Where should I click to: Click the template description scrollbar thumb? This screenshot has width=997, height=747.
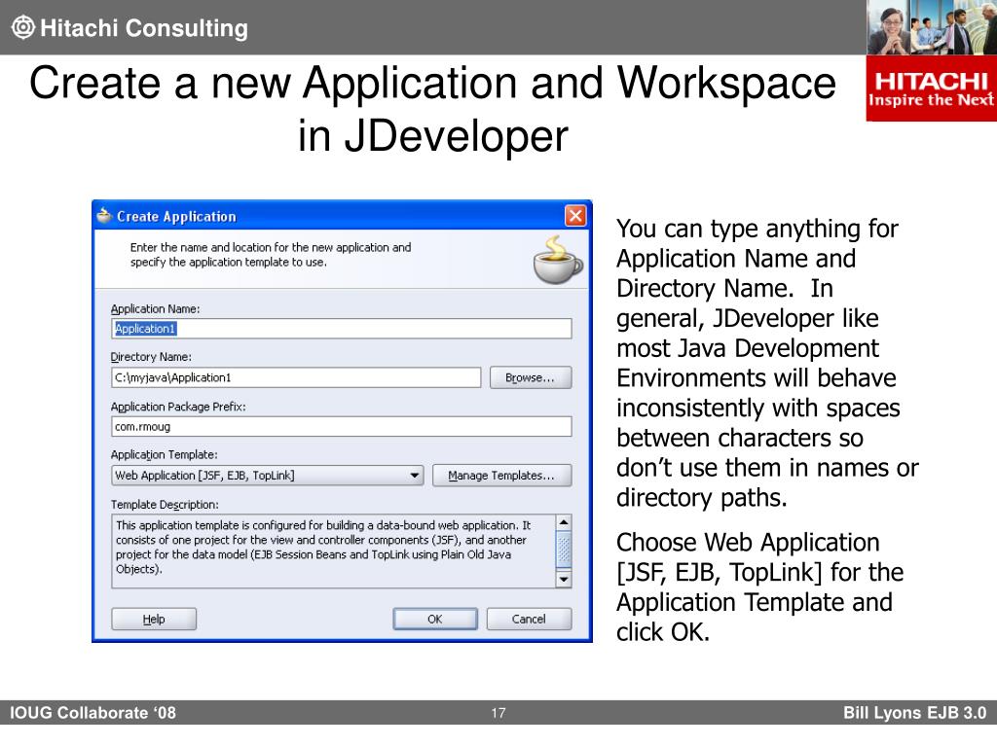tap(564, 550)
